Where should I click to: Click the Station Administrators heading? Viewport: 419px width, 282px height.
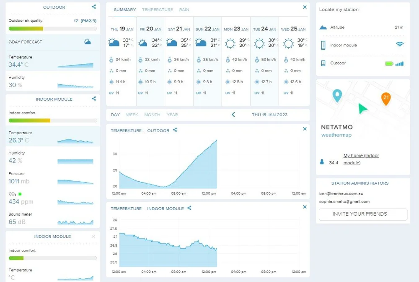coord(360,183)
